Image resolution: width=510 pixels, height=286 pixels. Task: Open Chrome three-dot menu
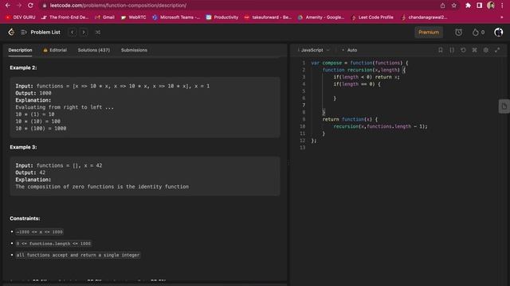(503, 6)
